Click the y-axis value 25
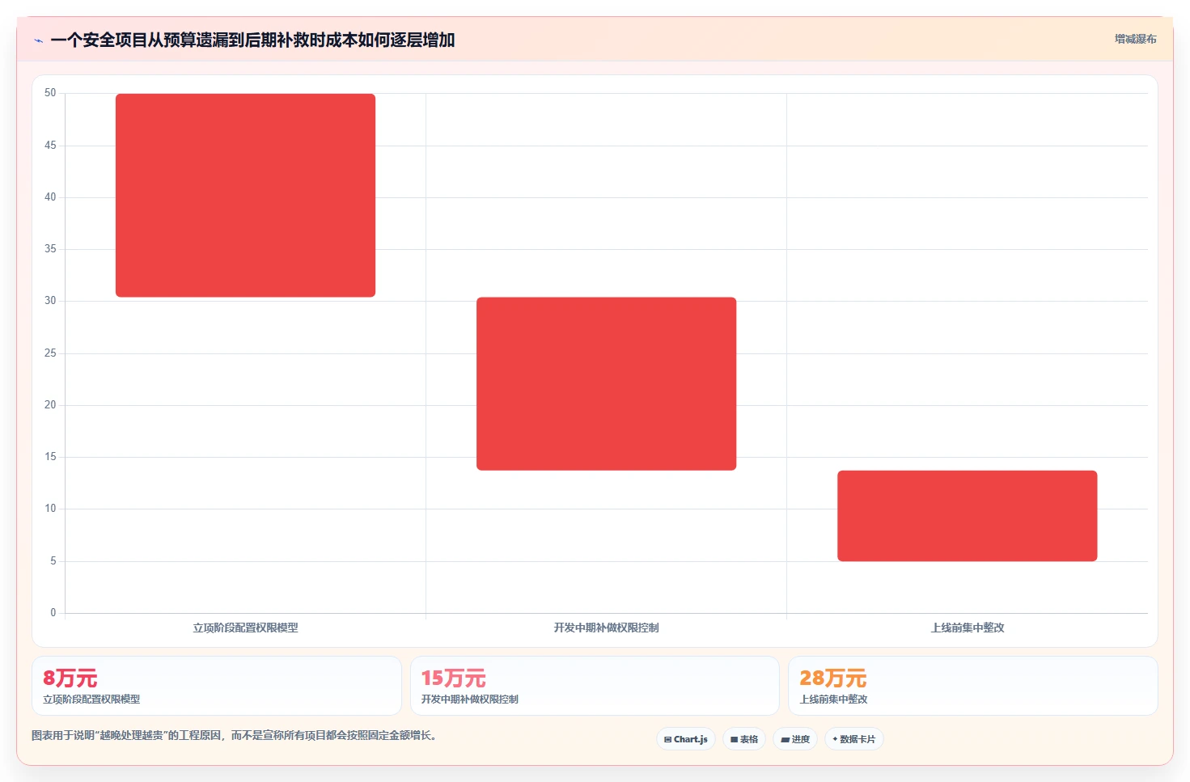1190x782 pixels. (50, 353)
